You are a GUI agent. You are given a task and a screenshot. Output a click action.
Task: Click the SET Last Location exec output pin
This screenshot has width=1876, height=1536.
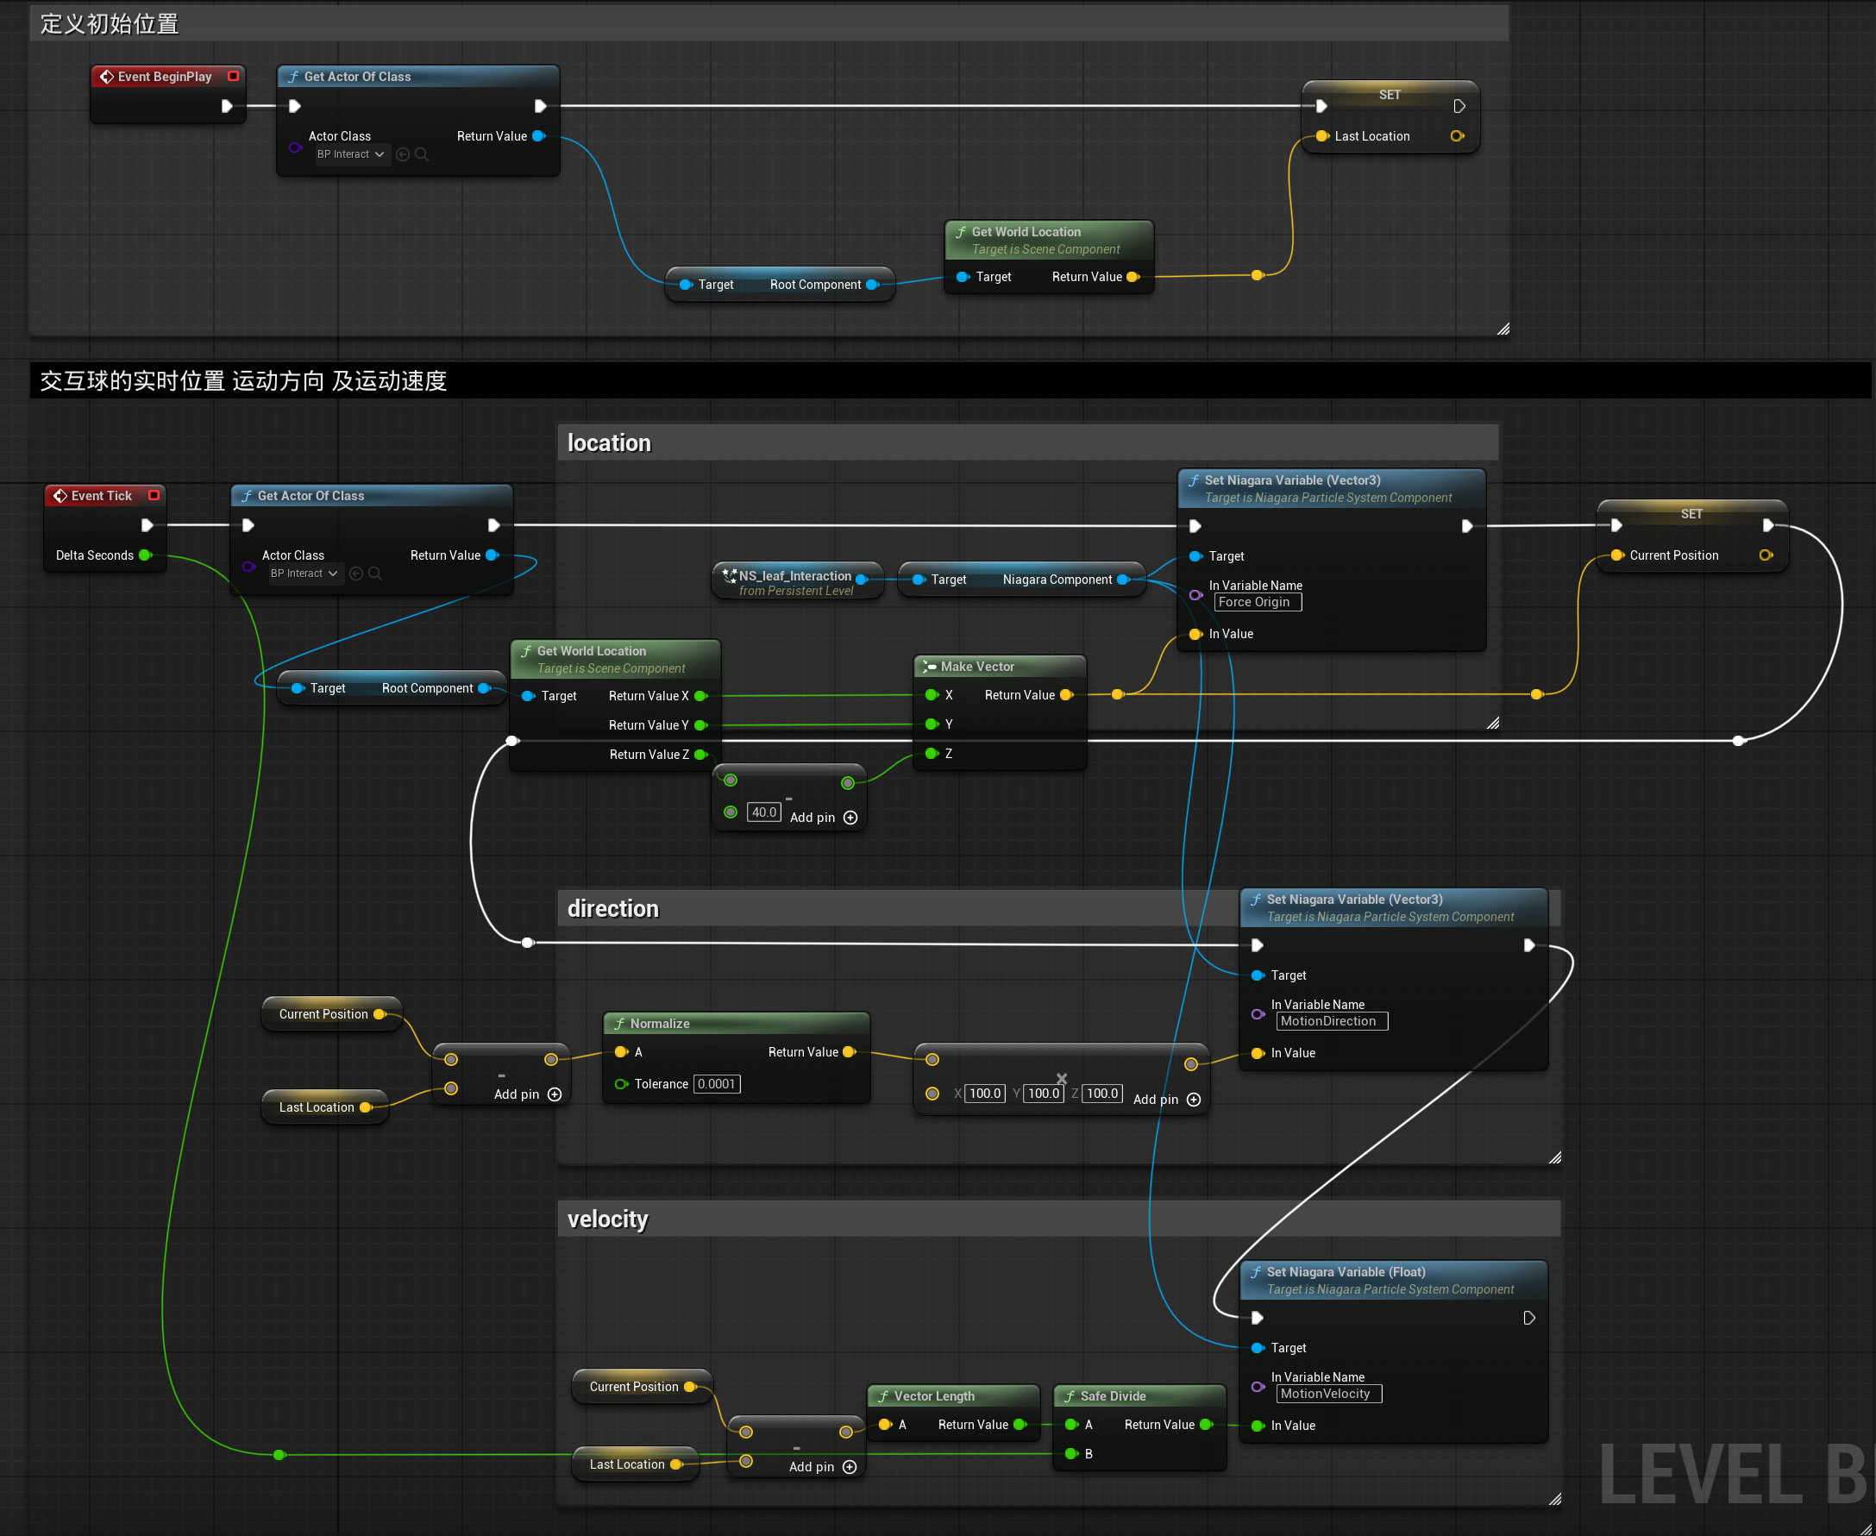click(x=1459, y=106)
